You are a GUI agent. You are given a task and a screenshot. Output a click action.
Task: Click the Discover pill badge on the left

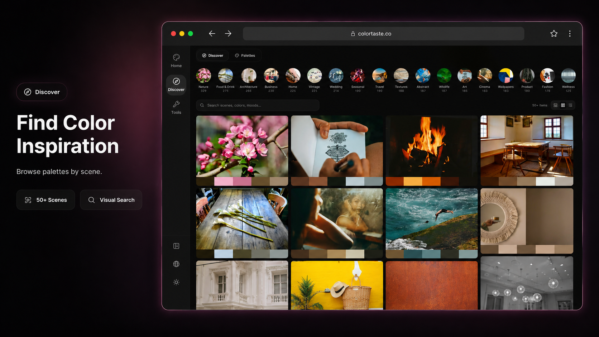pos(42,92)
